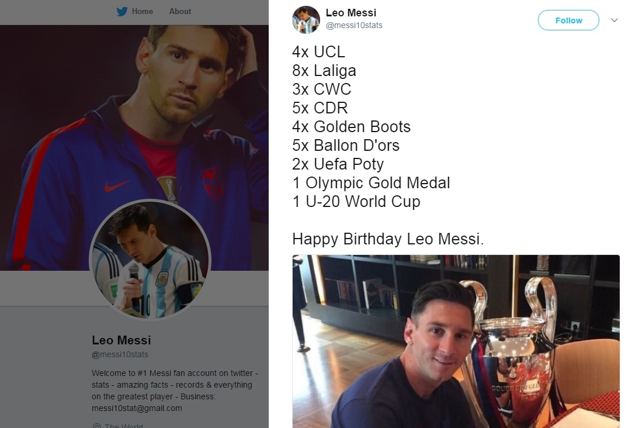Click the profile bio welcome text

point(175,391)
